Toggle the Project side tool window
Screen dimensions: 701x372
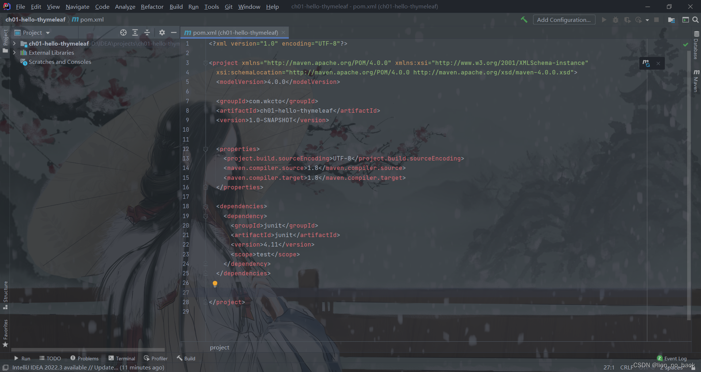point(5,40)
